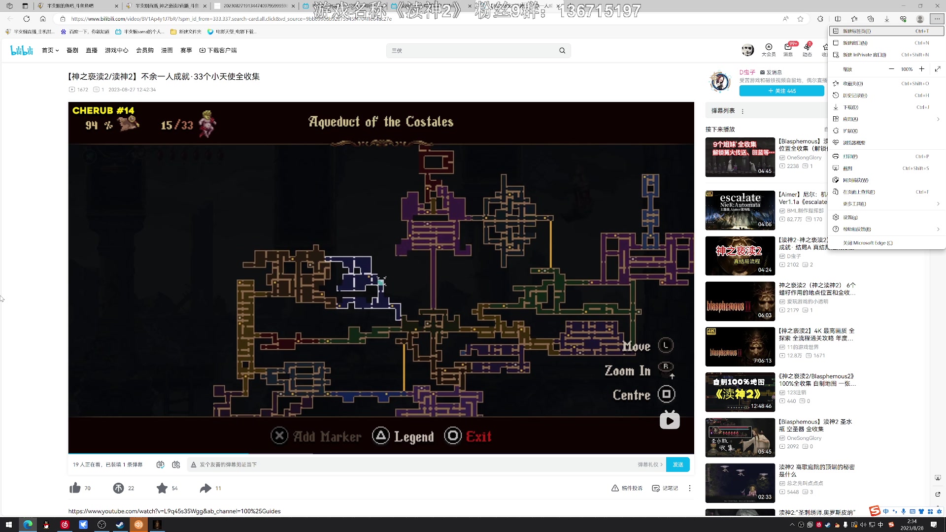
Task: Open danmaku settings icon
Action: [x=176, y=465]
